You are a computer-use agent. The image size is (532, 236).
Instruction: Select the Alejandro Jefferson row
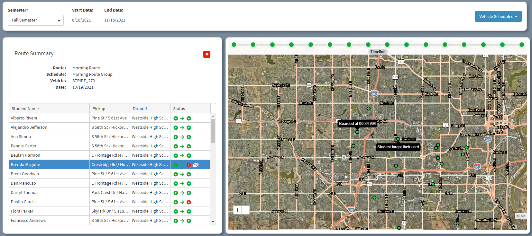click(110, 127)
